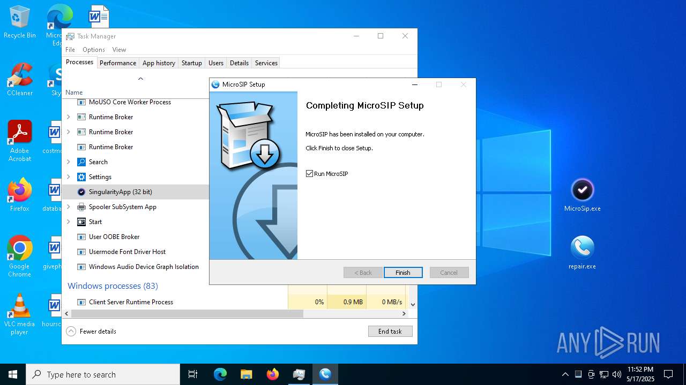Click the Name column header
Image resolution: width=686 pixels, height=385 pixels.
point(74,93)
